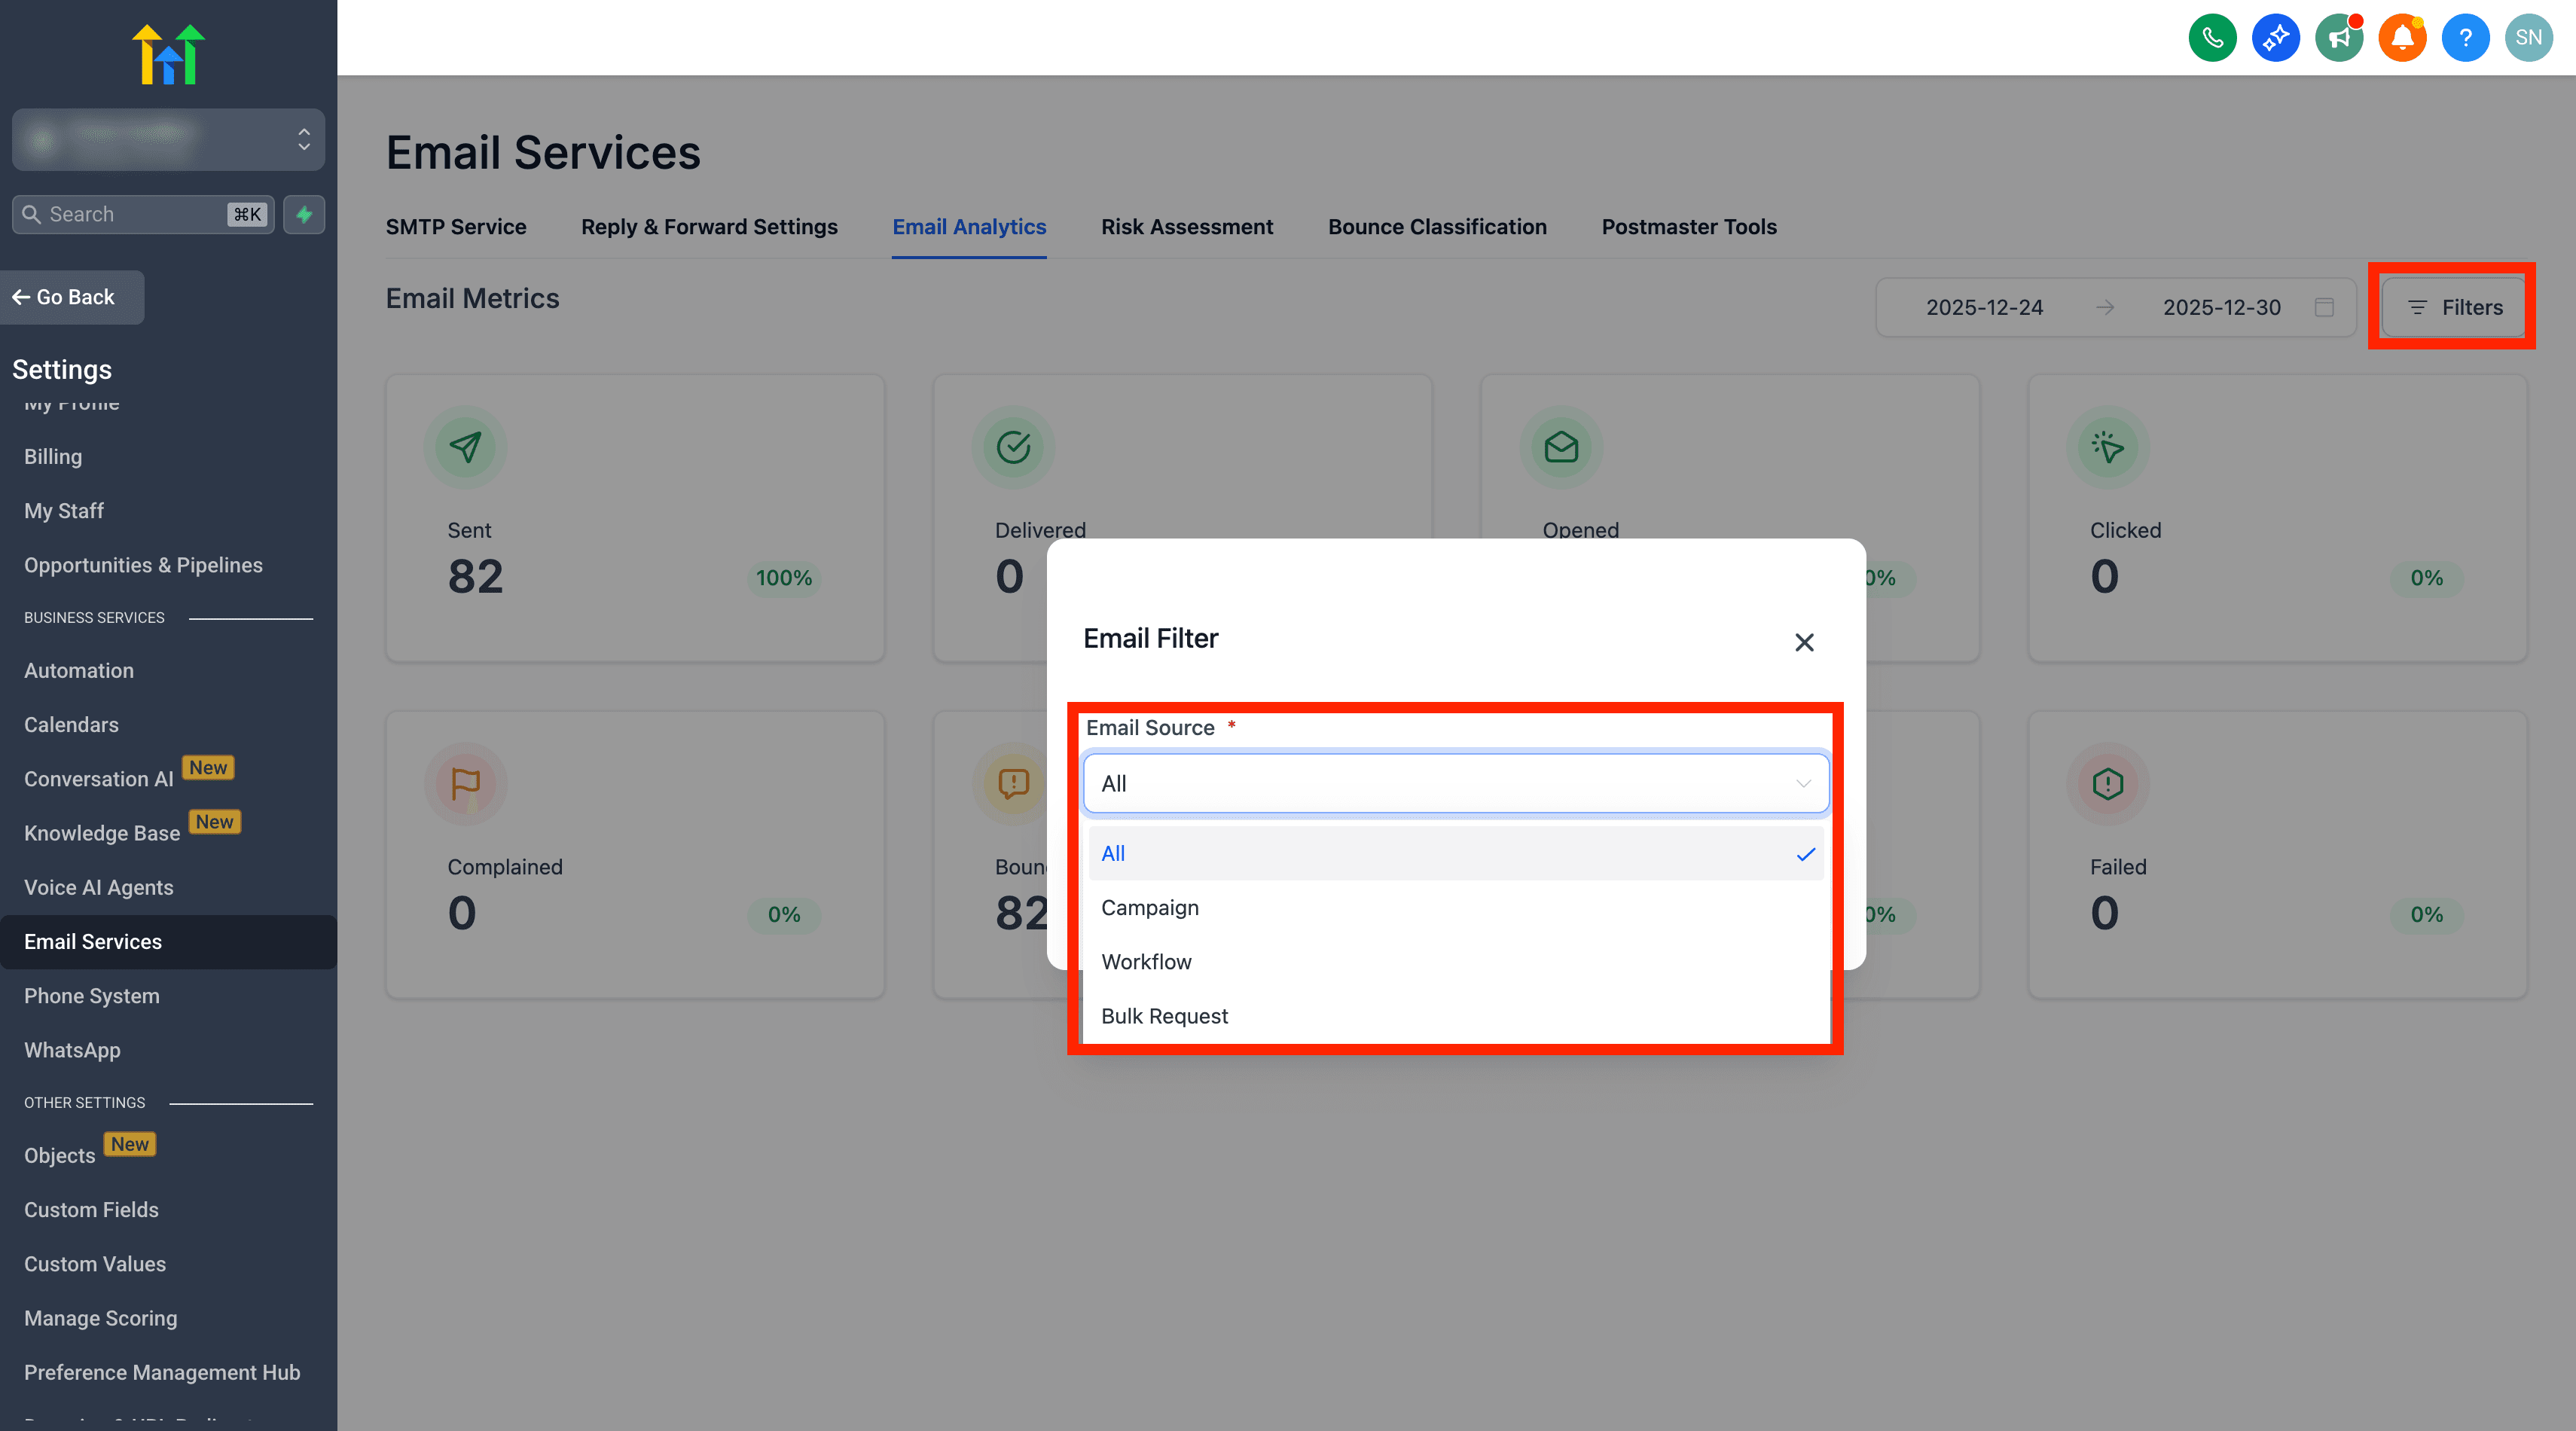Viewport: 2576px width, 1431px height.
Task: Click the search magnifier icon in sidebar
Action: coord(31,214)
